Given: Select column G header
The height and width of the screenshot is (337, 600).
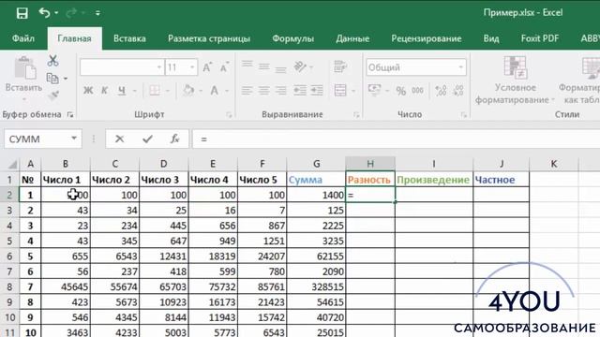Looking at the screenshot, I should 316,164.
